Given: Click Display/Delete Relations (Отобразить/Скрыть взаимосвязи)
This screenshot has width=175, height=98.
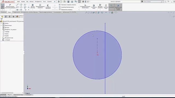Looking at the screenshot, I should click(x=85, y=6).
